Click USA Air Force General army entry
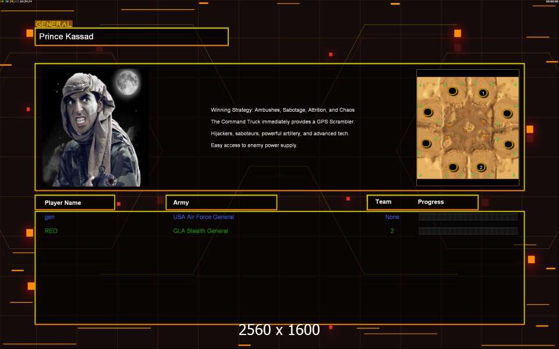Screen dimensions: 559x349 (x=203, y=217)
